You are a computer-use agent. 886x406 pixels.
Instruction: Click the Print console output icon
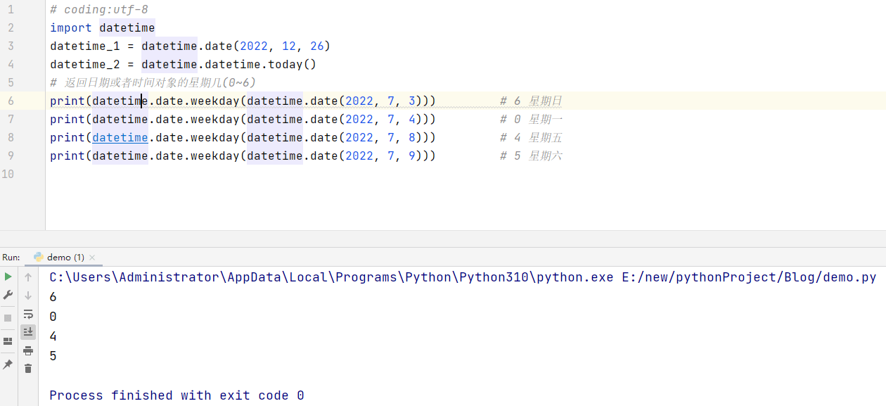(x=28, y=350)
